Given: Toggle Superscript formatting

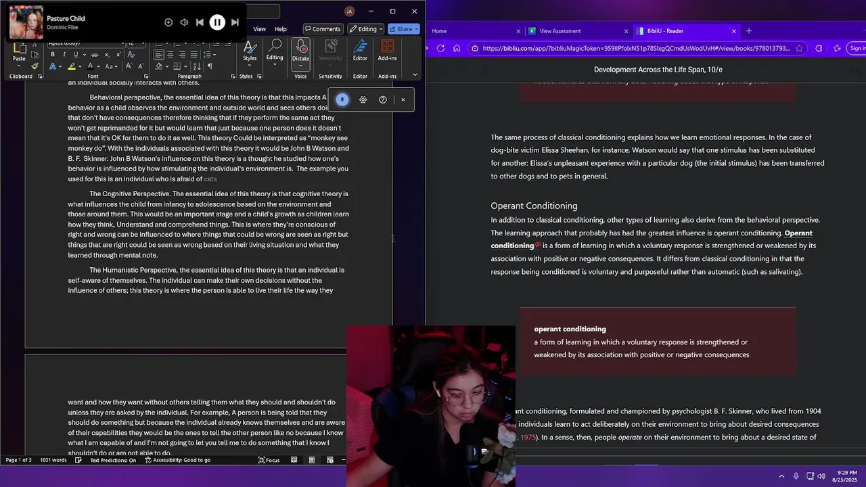Looking at the screenshot, I should (x=118, y=54).
